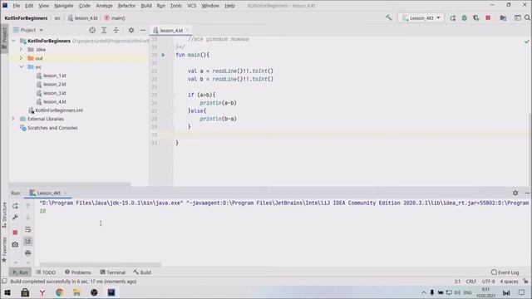The image size is (532, 299).
Task: Collapse all in Project panel toolbar
Action: coord(116,30)
